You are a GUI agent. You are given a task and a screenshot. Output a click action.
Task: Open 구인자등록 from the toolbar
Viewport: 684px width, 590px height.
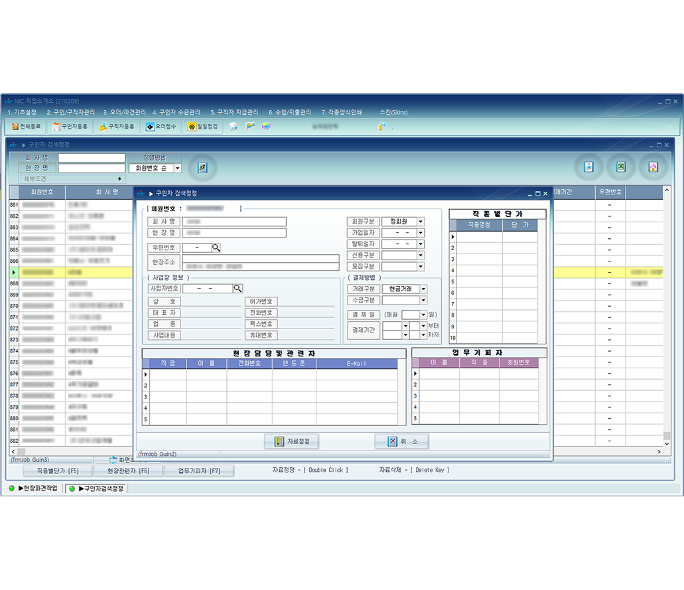click(70, 126)
